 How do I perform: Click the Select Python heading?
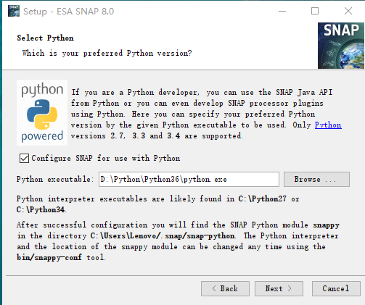45,38
